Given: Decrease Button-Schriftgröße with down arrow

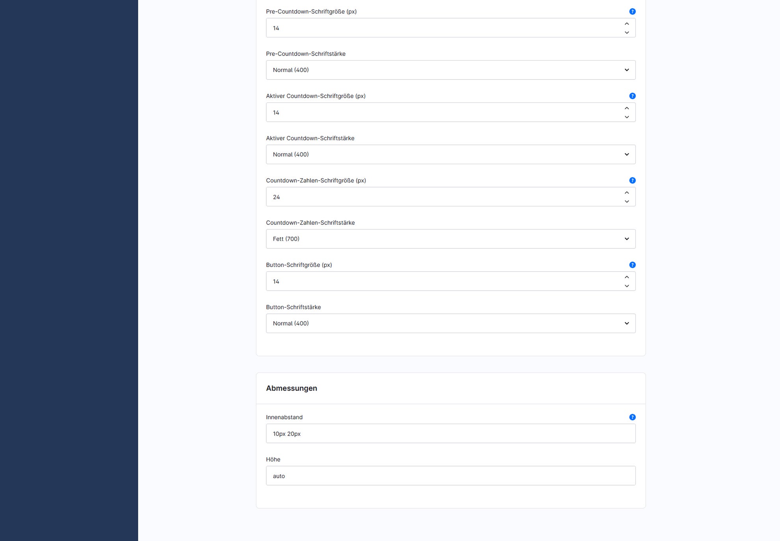Looking at the screenshot, I should 627,286.
